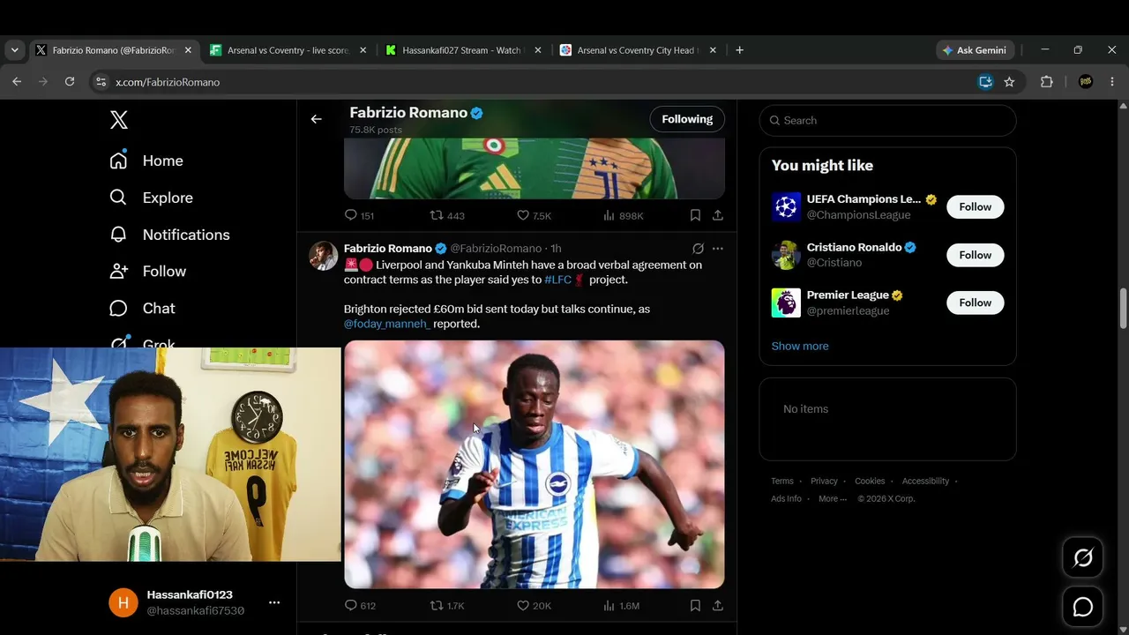Click the X search input field
1129x635 pixels.
888,121
